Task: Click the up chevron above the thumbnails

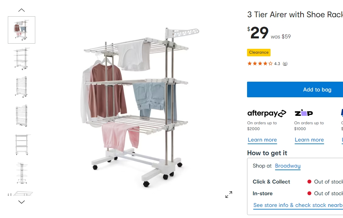Action: click(x=22, y=10)
